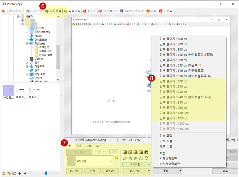Open the 액자없음 frame dropdown
239x177 pixels.
tap(89, 161)
